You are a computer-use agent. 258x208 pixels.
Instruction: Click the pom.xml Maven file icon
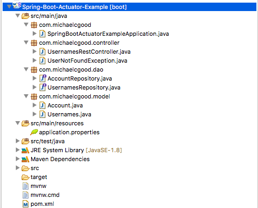coord(25,204)
